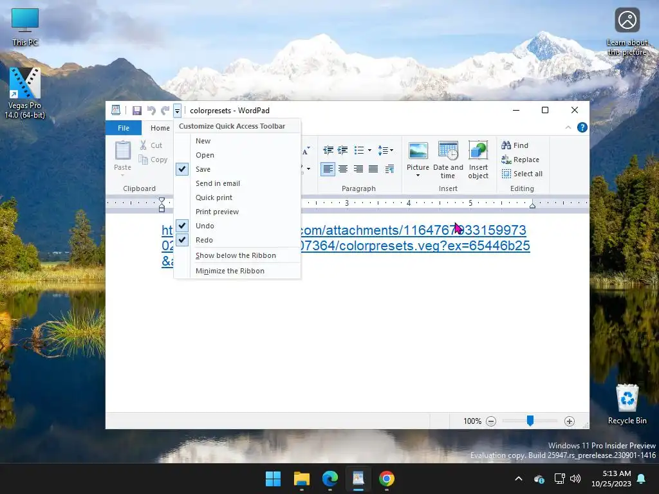Collapse the ribbon with the chevron

(568, 127)
